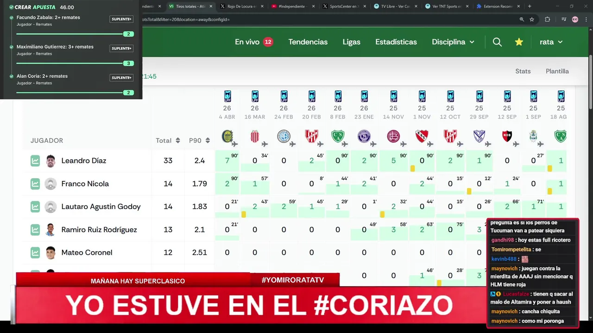The image size is (593, 333).
Task: Click the team crest for the 4 ABR match
Action: pyautogui.click(x=227, y=136)
